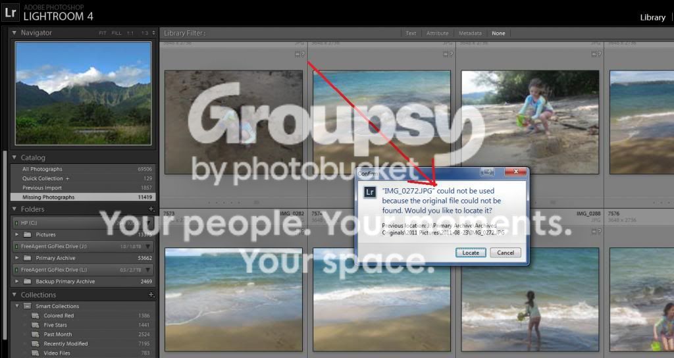
Task: Set Navigator zoom to FIT
Action: [102, 33]
